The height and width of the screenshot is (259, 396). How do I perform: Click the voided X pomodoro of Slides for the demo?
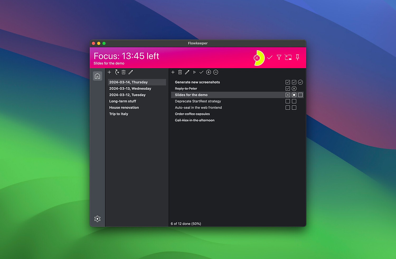[x=288, y=95]
